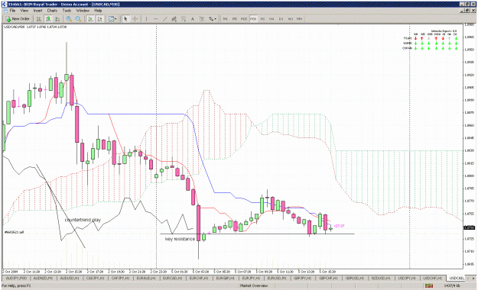This screenshot has height=290, width=478.
Task: Select the text label tool
Action: pyautogui.click(x=202, y=19)
